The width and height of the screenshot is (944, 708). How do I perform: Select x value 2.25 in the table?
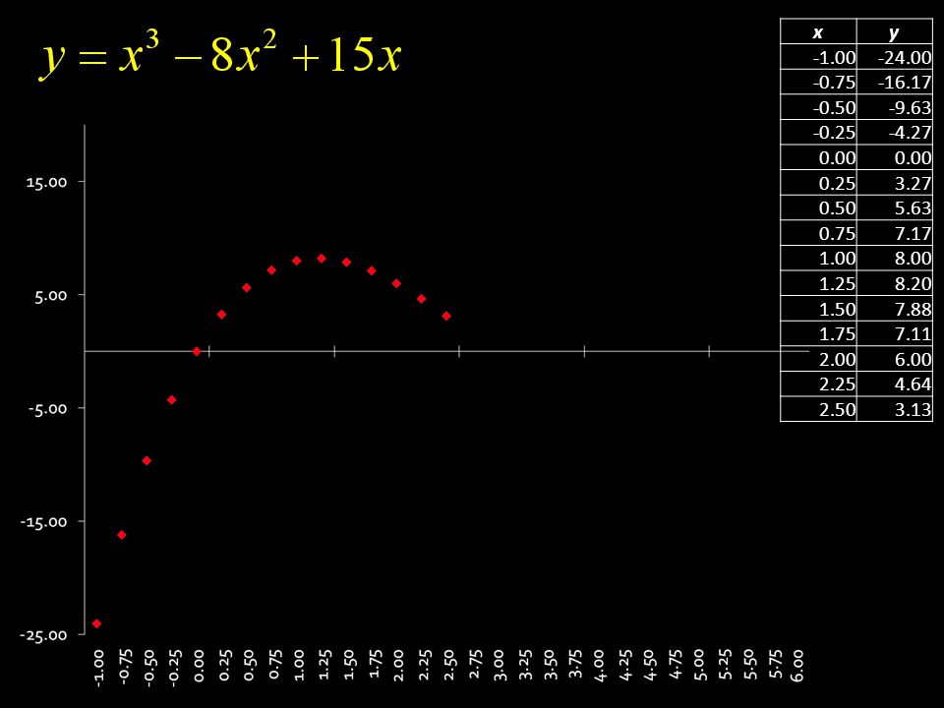818,384
